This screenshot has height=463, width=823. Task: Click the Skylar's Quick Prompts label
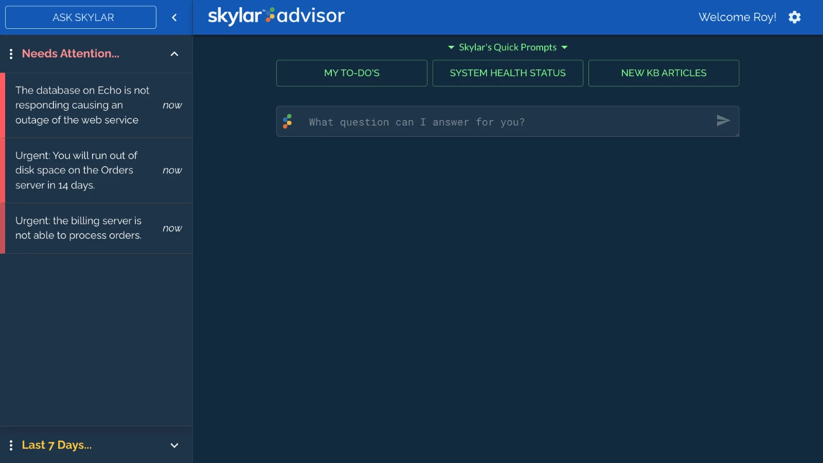click(x=508, y=47)
